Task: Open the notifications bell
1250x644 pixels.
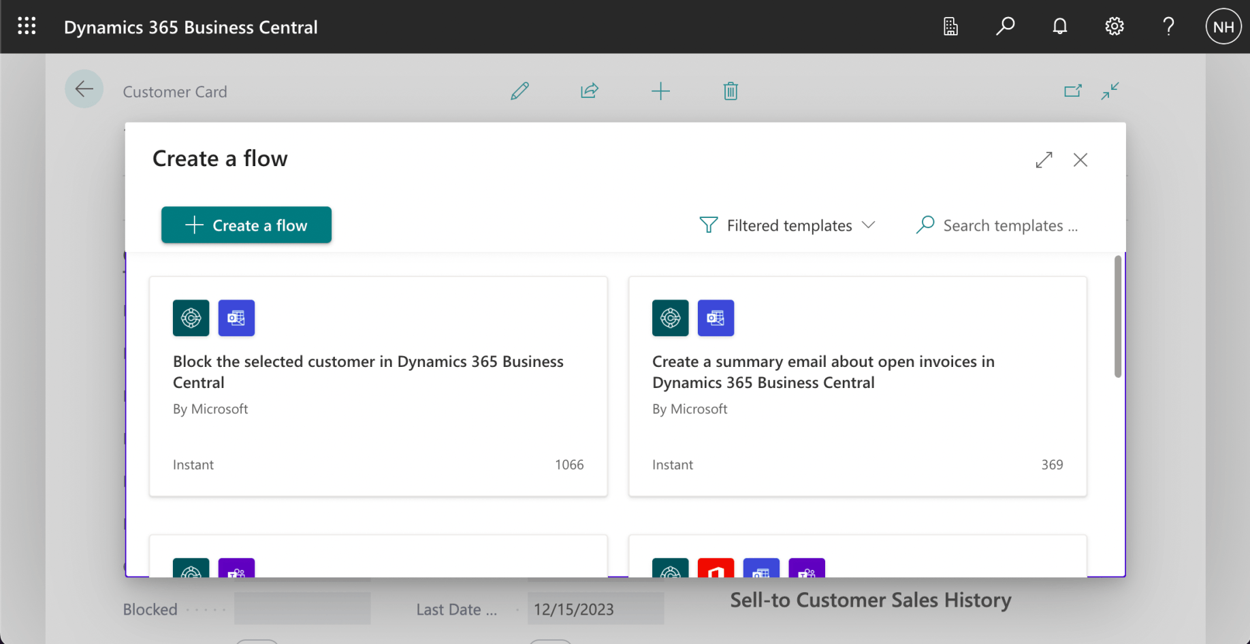Action: point(1059,27)
